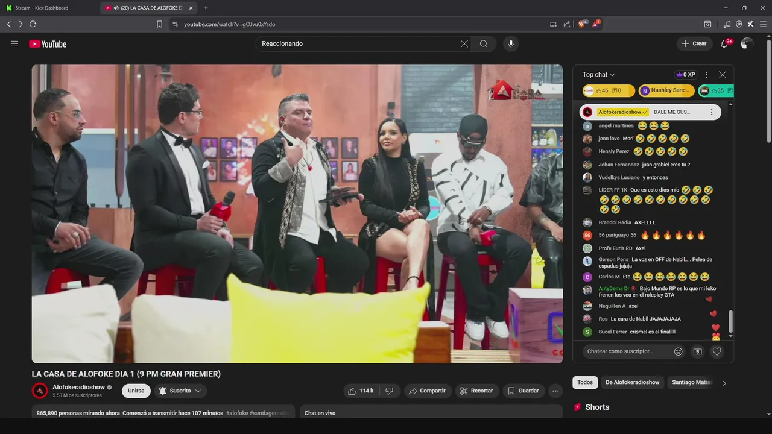Close the LA CASA DE ALOFOKE tab

coord(191,8)
